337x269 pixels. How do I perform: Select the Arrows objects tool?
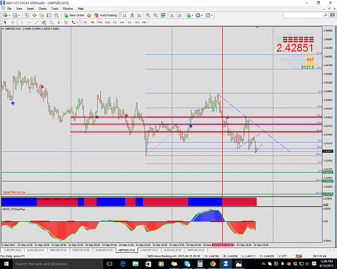73,22
